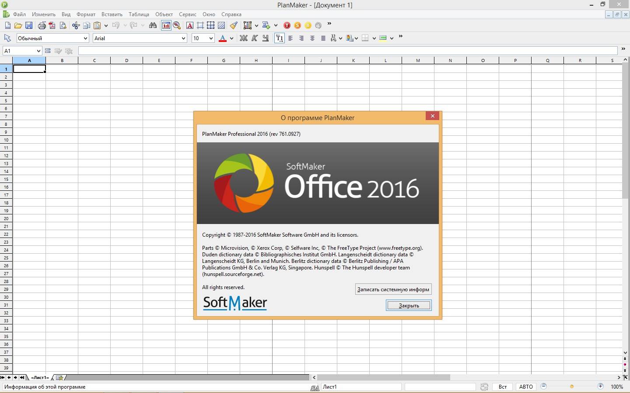Insert AutoSum with the sigma icon
This screenshot has height=393, width=630.
point(266,25)
